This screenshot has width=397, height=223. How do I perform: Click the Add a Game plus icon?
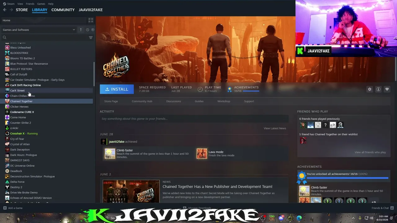pyautogui.click(x=5, y=208)
